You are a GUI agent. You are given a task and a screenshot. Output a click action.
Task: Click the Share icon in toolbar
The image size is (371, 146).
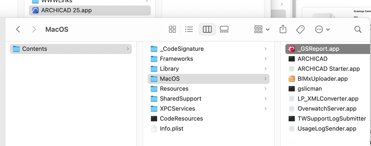tap(283, 29)
